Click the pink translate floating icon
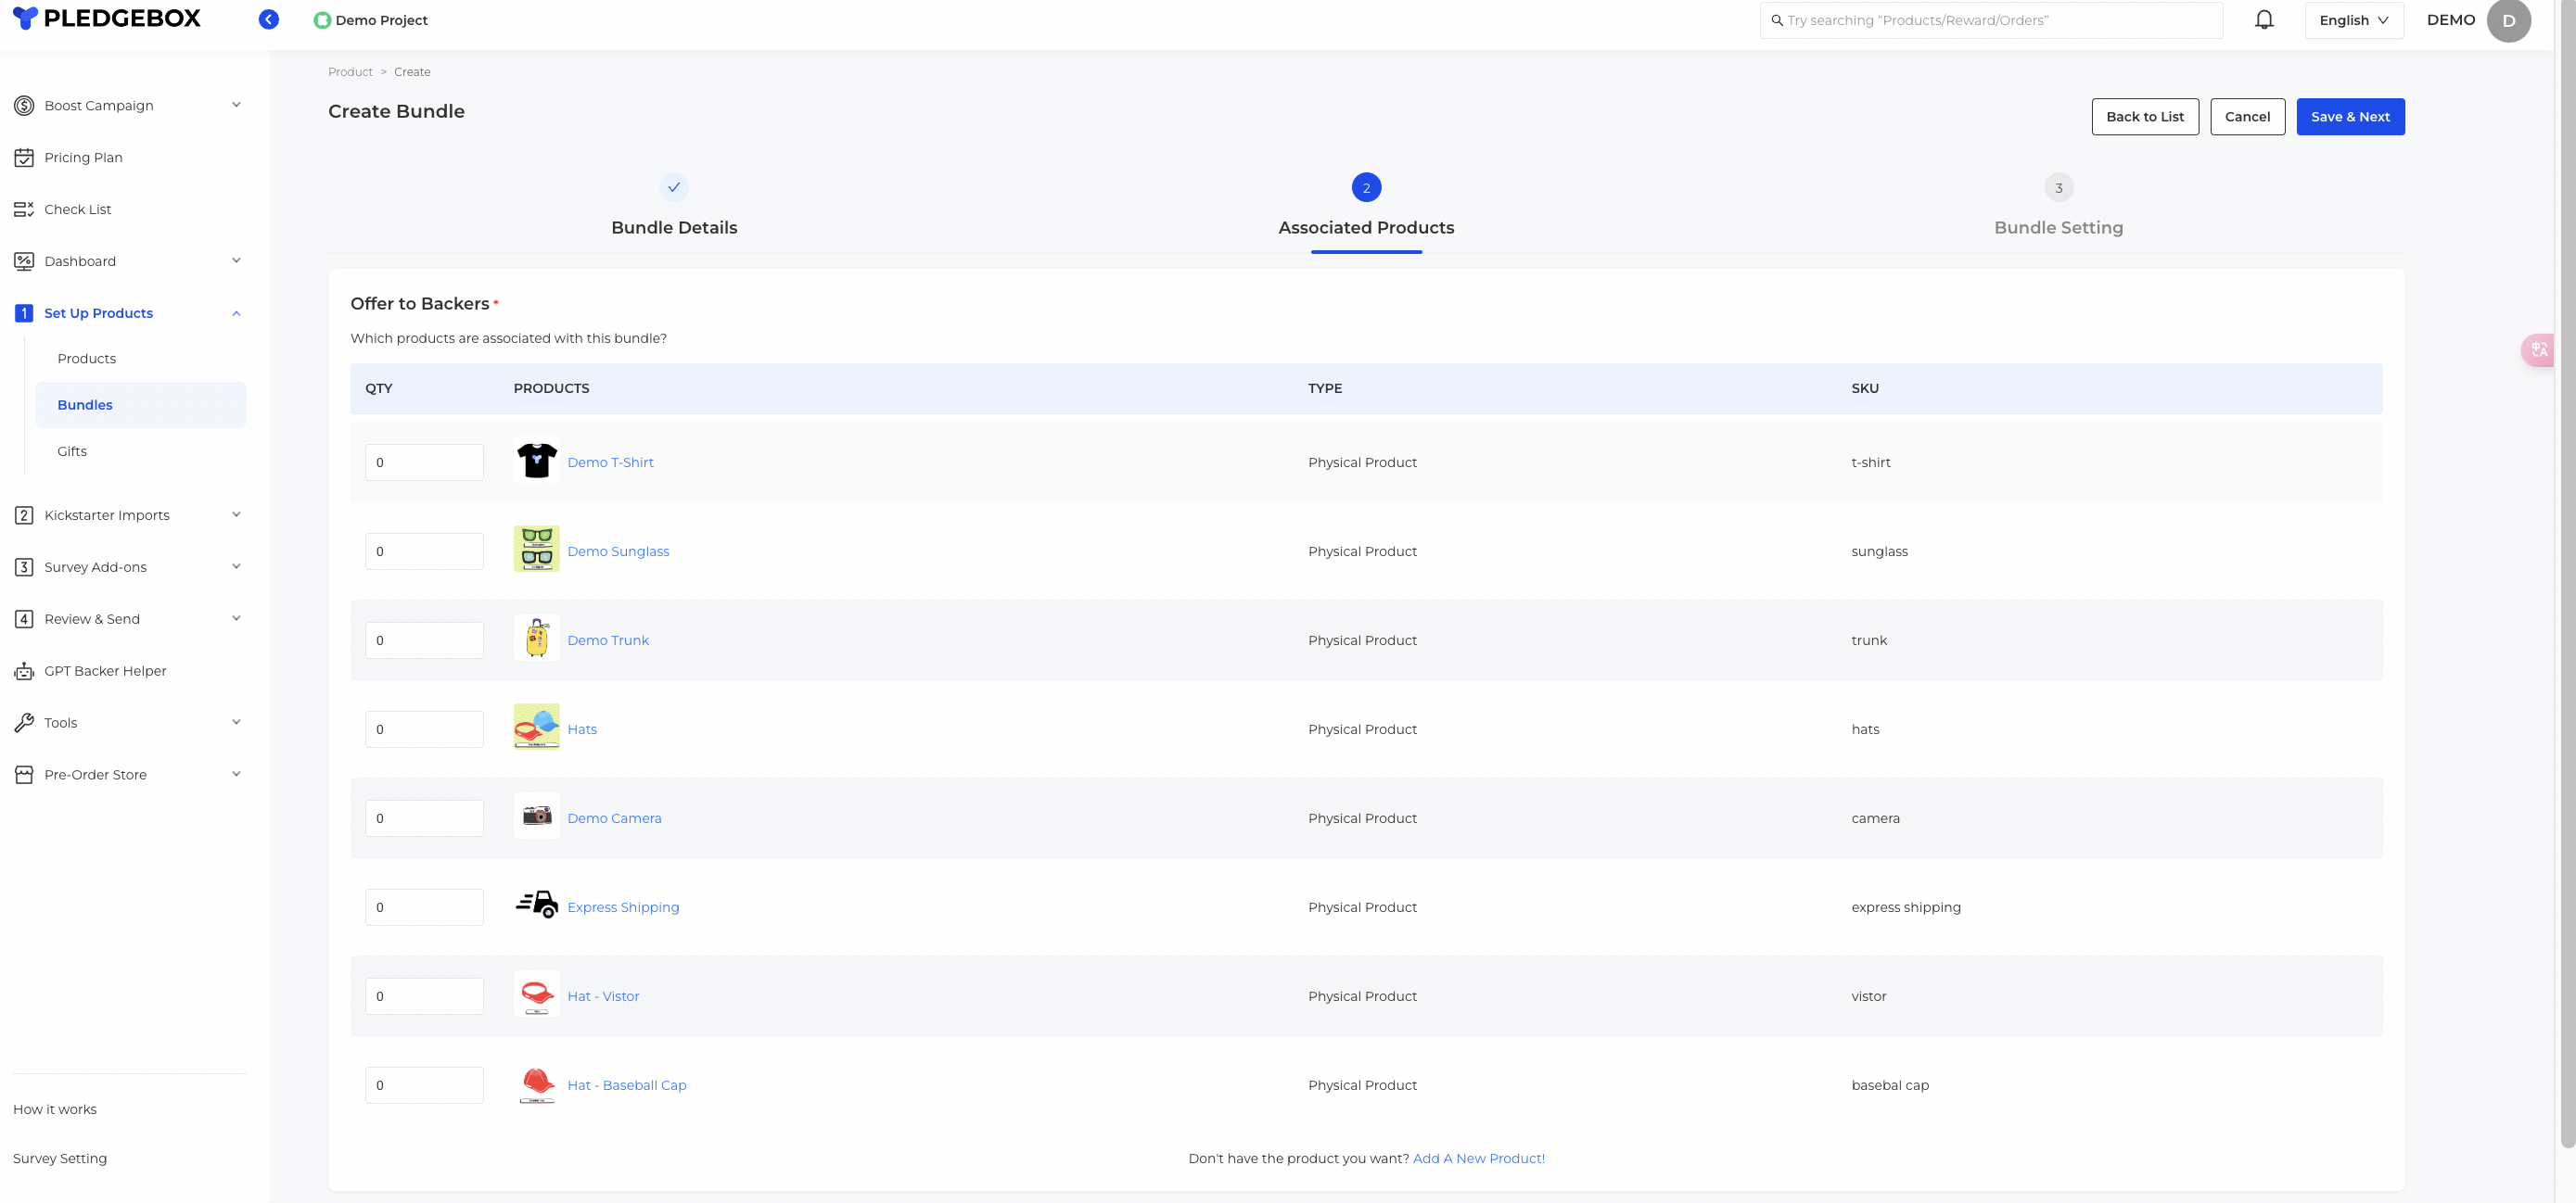Image resolution: width=2576 pixels, height=1203 pixels. point(2538,349)
